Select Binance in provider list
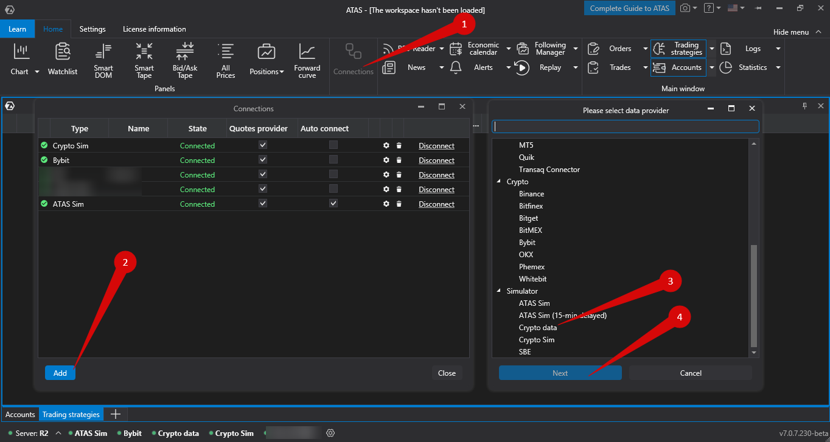This screenshot has width=830, height=442. click(532, 194)
